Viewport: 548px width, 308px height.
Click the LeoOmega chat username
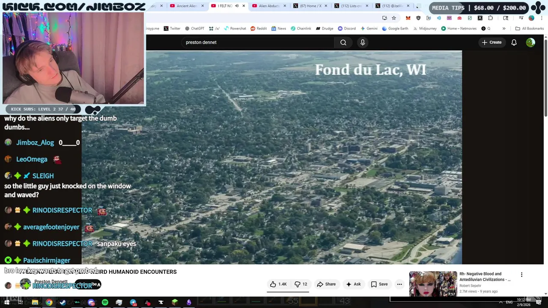point(32,159)
